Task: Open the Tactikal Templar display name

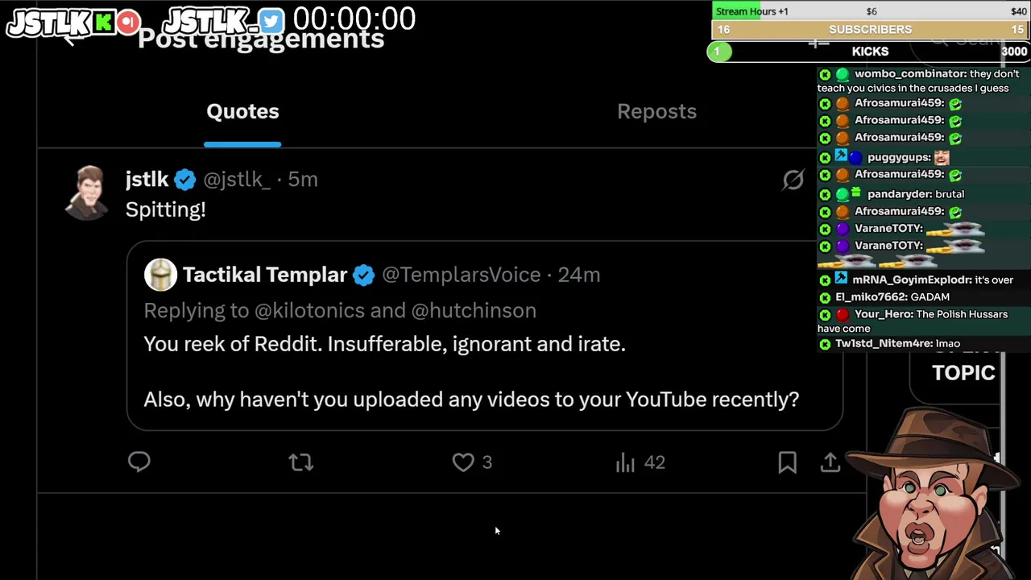Action: pyautogui.click(x=264, y=275)
